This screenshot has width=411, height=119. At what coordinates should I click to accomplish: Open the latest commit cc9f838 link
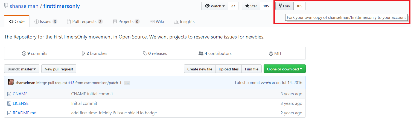268,83
